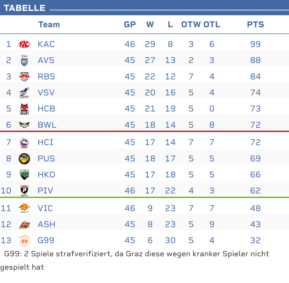Screen dimensions: 289x283
Task: Click the ASH team logo
Action: point(24,224)
